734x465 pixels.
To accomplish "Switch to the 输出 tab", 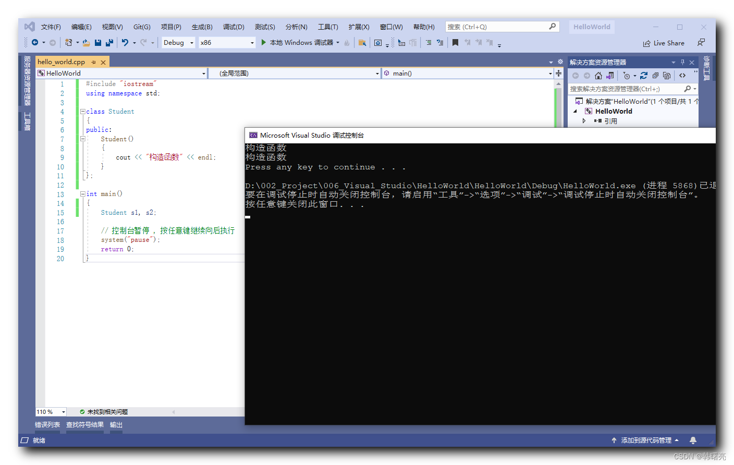I will coord(116,425).
